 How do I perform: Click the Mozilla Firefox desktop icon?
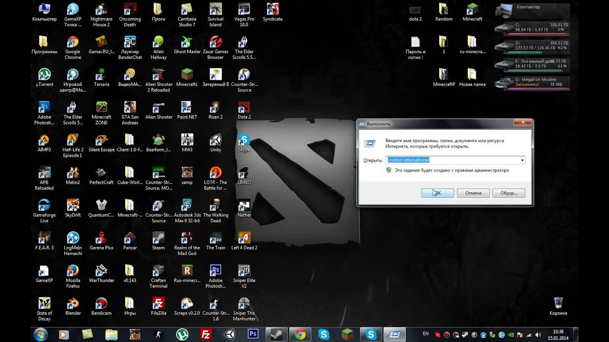tap(73, 276)
